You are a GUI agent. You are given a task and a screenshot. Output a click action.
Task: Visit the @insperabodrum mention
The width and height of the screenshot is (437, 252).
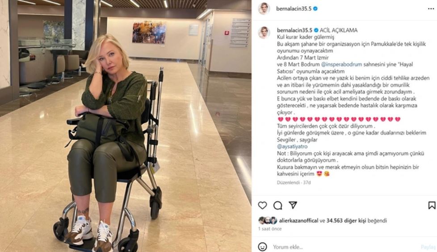[x=341, y=64]
